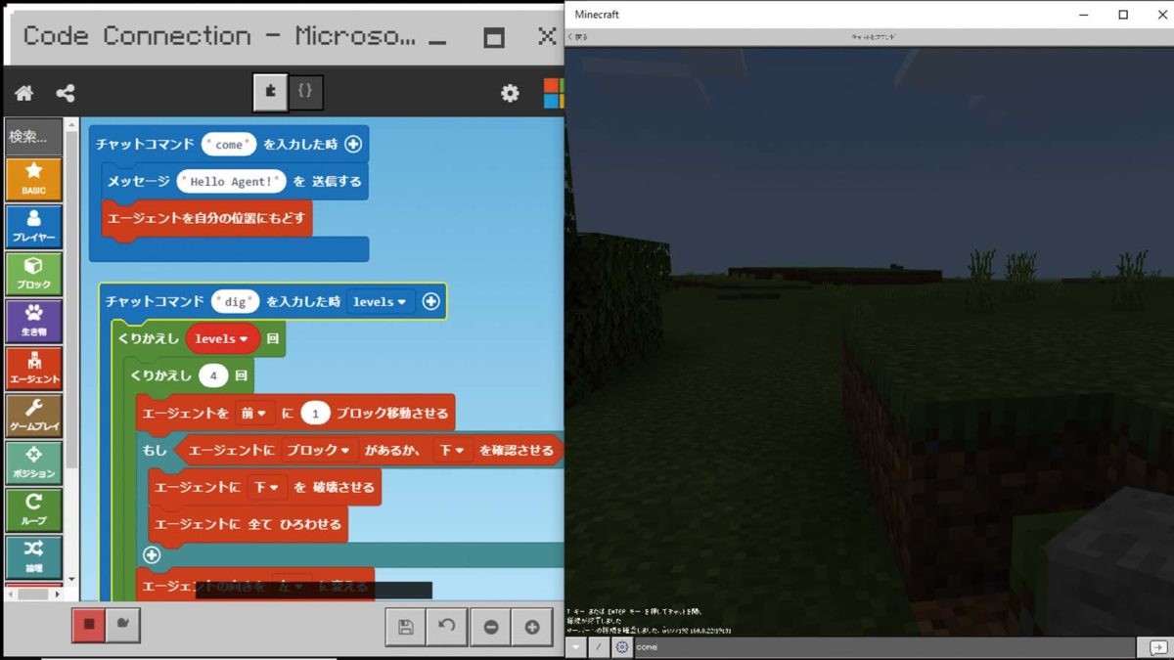This screenshot has width=1174, height=660.
Task: Switch to Blocks editor view
Action: pyautogui.click(x=270, y=92)
